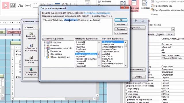Screen dimensions: 184x103
Task: Open Страница свойств property sheet
Action: point(134,6)
